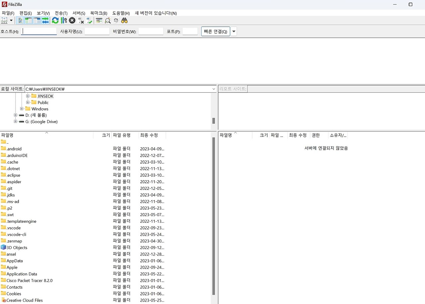Expand the D: drive node
This screenshot has width=425, height=304.
[15, 115]
